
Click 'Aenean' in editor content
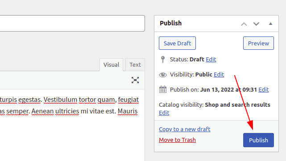(x=42, y=111)
